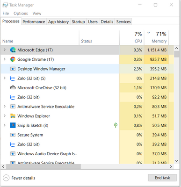Sort by the CPU column header
The width and height of the screenshot is (181, 187).
point(132,38)
